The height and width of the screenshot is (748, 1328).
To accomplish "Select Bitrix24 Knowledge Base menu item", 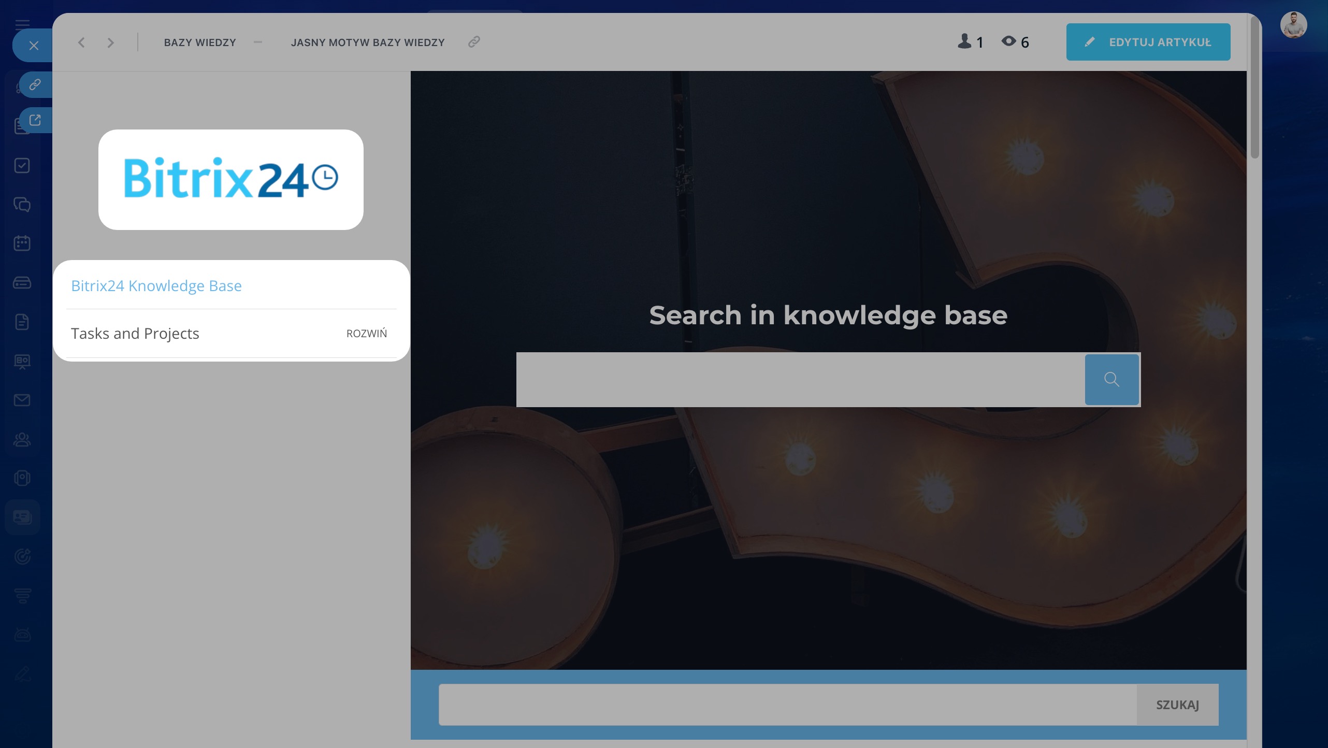I will 156,286.
